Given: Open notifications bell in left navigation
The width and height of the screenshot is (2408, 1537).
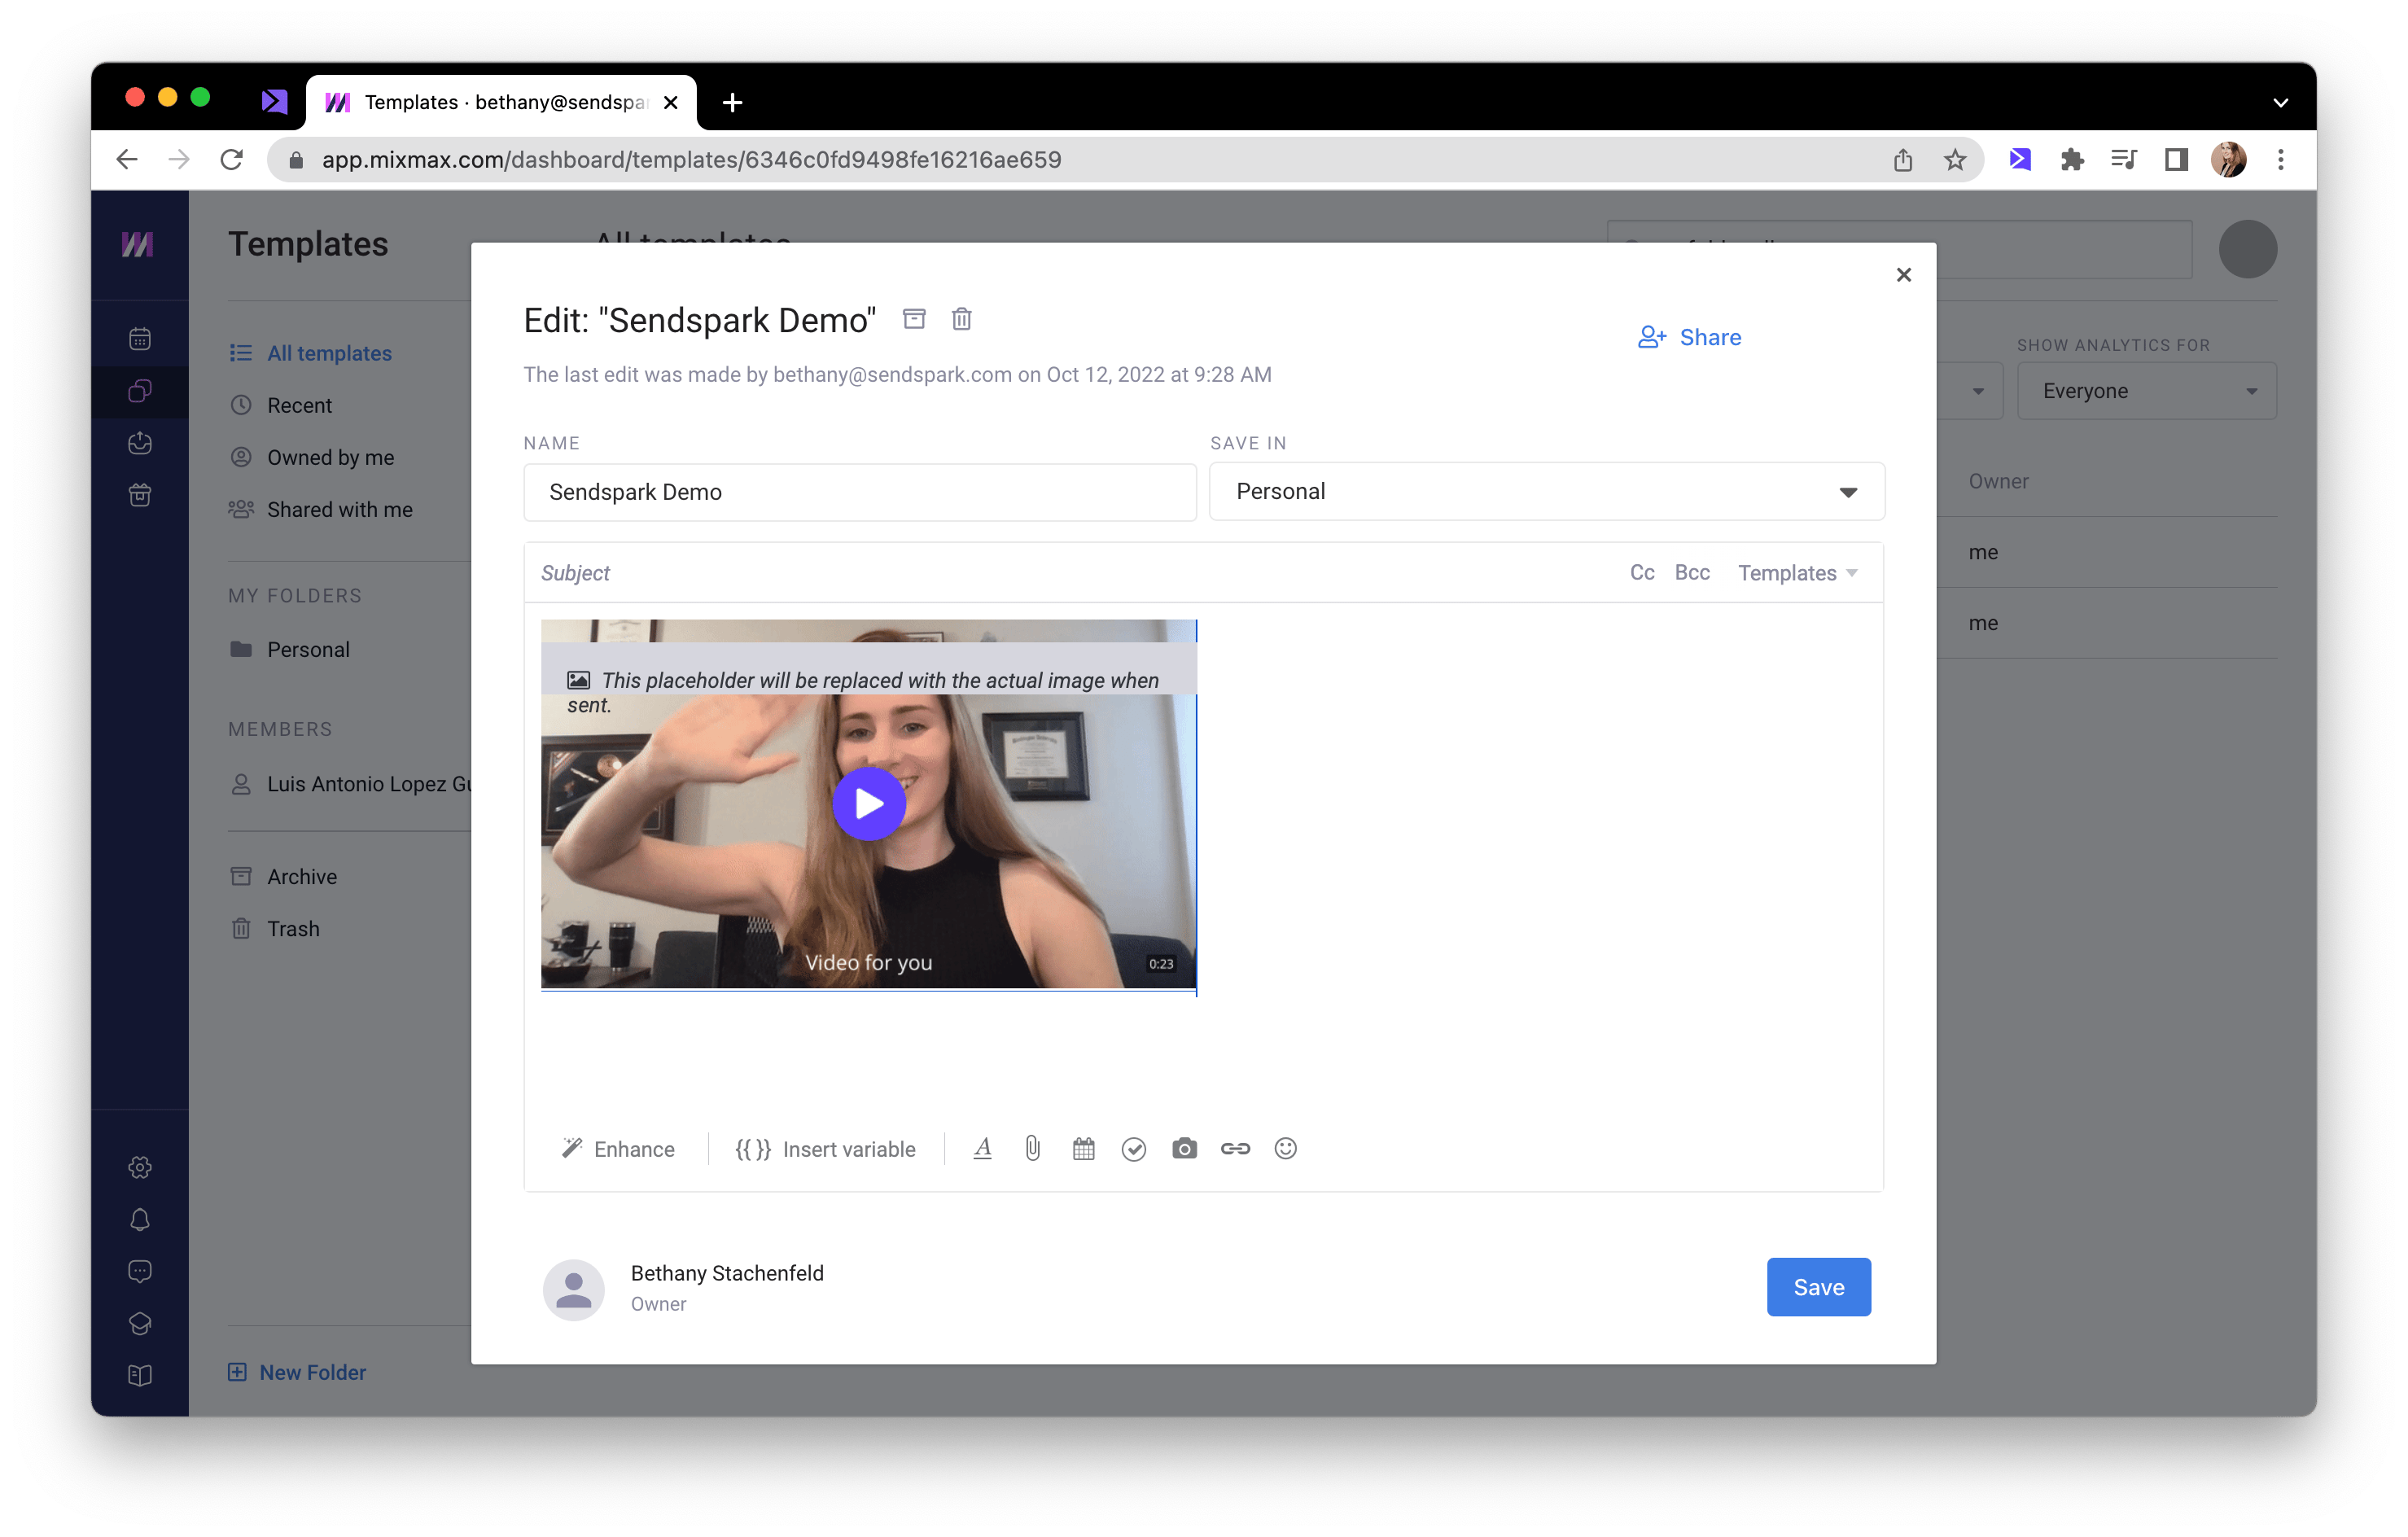Looking at the screenshot, I should tap(140, 1220).
